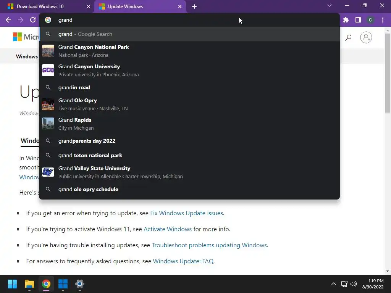Image resolution: width=391 pixels, height=293 pixels.
Task: Open the Windows navigation item on page
Action: 27,56
